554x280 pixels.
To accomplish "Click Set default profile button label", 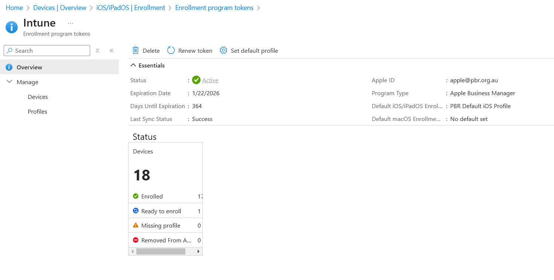I will point(254,51).
